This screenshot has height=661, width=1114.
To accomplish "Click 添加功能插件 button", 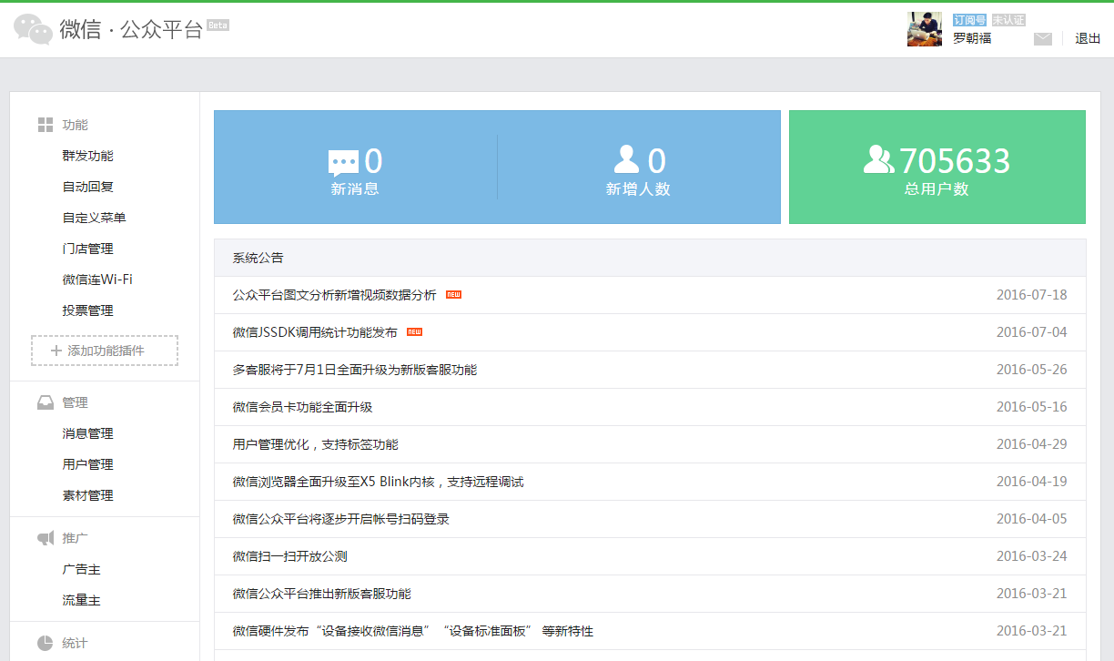I will (x=105, y=351).
